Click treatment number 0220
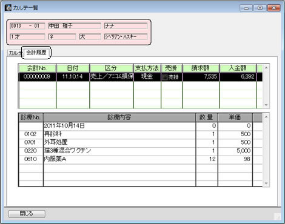The height and width of the screenshot is (224, 285). (x=30, y=151)
